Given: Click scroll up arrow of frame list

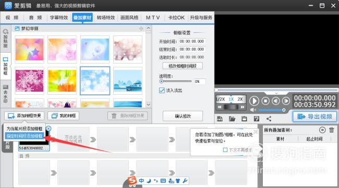Looking at the screenshot, I should point(148,28).
